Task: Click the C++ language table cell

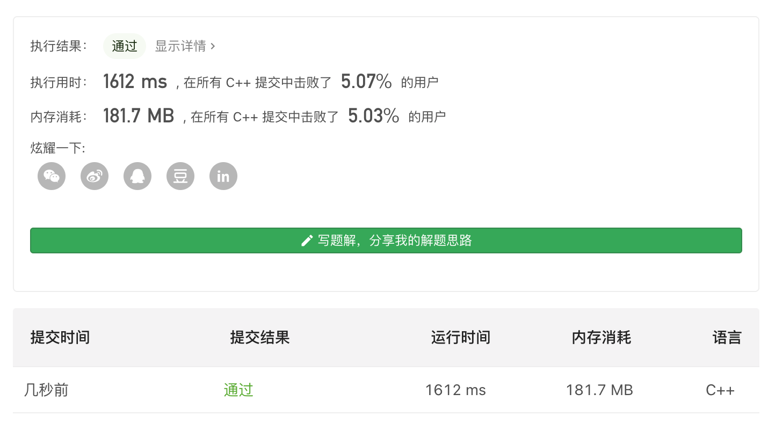Action: point(720,390)
